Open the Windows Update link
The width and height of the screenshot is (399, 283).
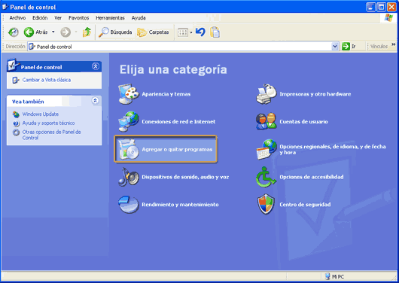click(41, 114)
